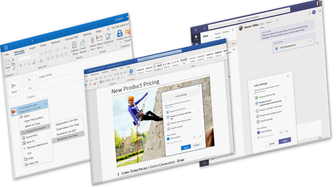Expand the Paste dropdown arrow in Outlook

coord(8,71)
